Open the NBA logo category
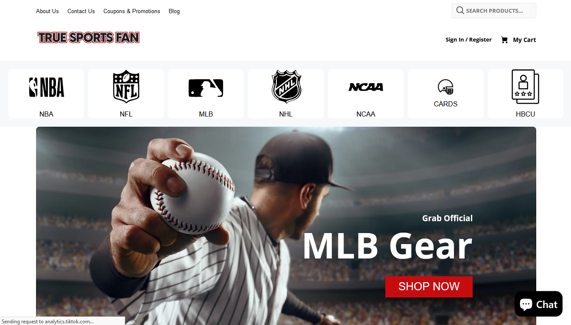Image resolution: width=571 pixels, height=325 pixels. tap(46, 87)
